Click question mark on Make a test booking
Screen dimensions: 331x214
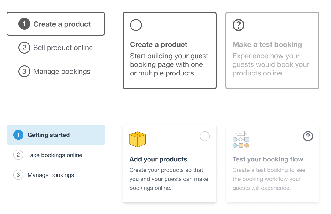(x=238, y=25)
